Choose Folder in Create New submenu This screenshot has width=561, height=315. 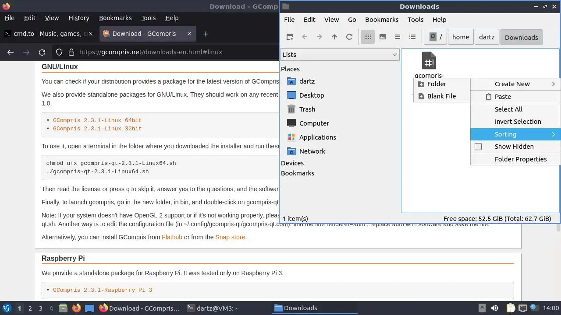(441, 84)
